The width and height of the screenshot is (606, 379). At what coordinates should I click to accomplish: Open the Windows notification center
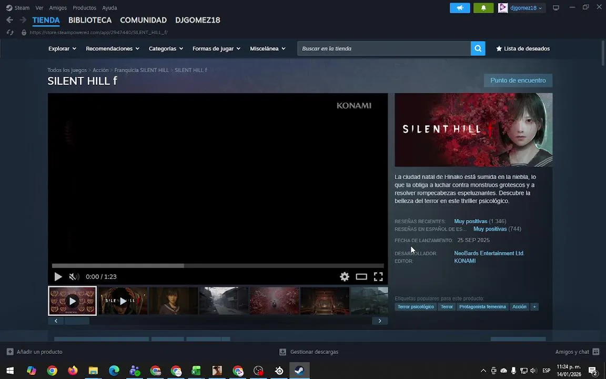(593, 371)
